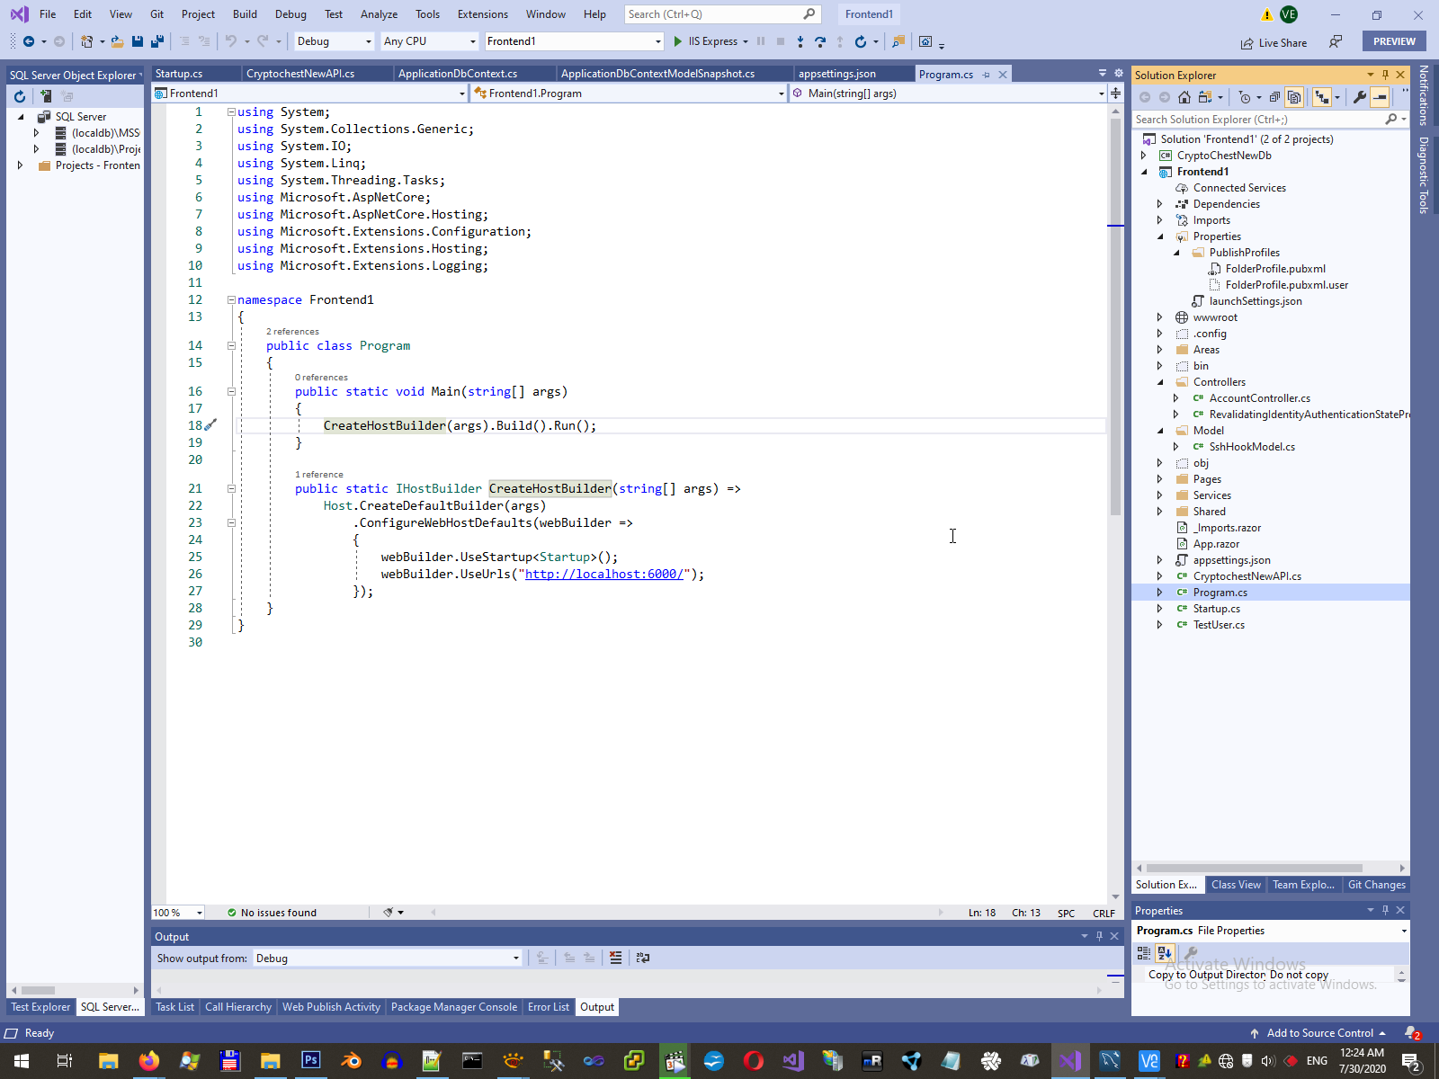The height and width of the screenshot is (1079, 1439).
Task: Toggle pin on Program.cs tab
Action: point(987,75)
